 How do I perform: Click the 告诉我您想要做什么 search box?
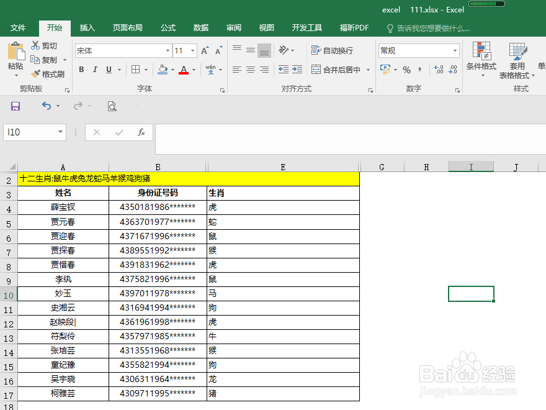pyautogui.click(x=429, y=28)
